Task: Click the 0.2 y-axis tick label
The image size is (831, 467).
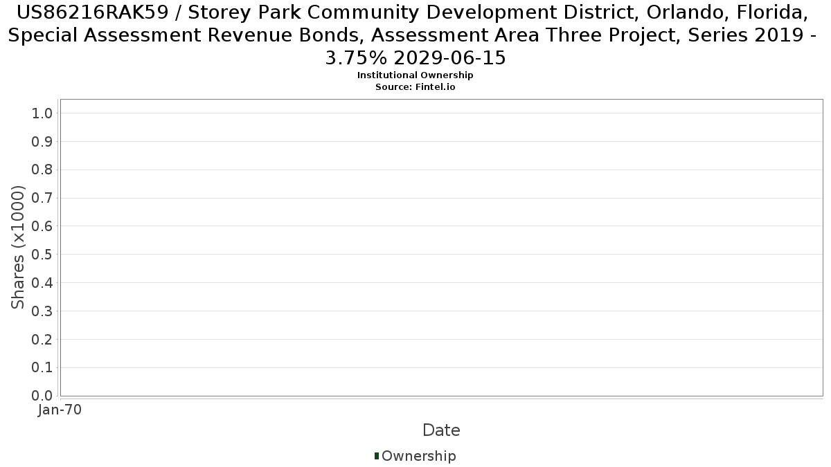Action: (x=42, y=339)
